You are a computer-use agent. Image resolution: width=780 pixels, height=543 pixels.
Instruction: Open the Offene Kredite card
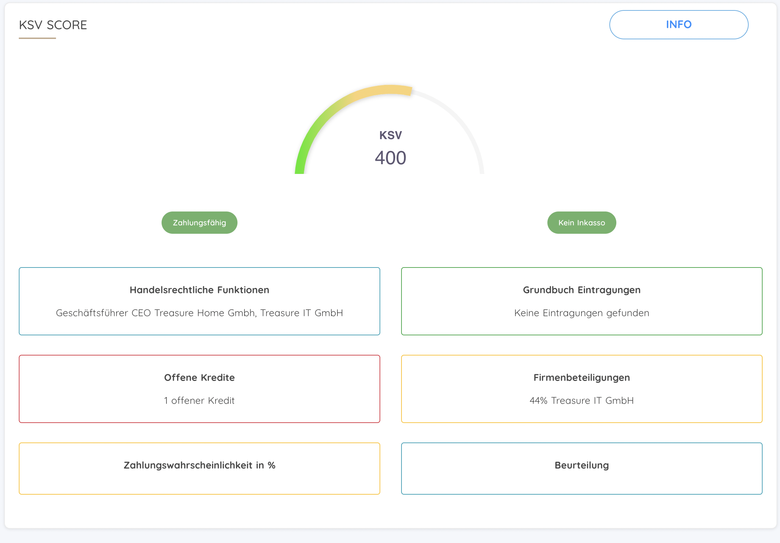tap(200, 389)
